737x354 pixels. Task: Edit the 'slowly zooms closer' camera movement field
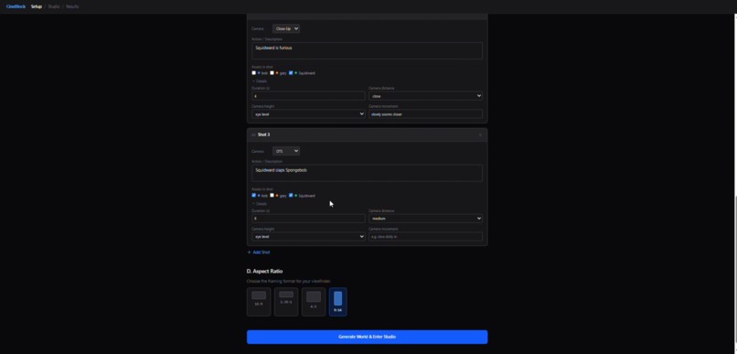point(425,114)
